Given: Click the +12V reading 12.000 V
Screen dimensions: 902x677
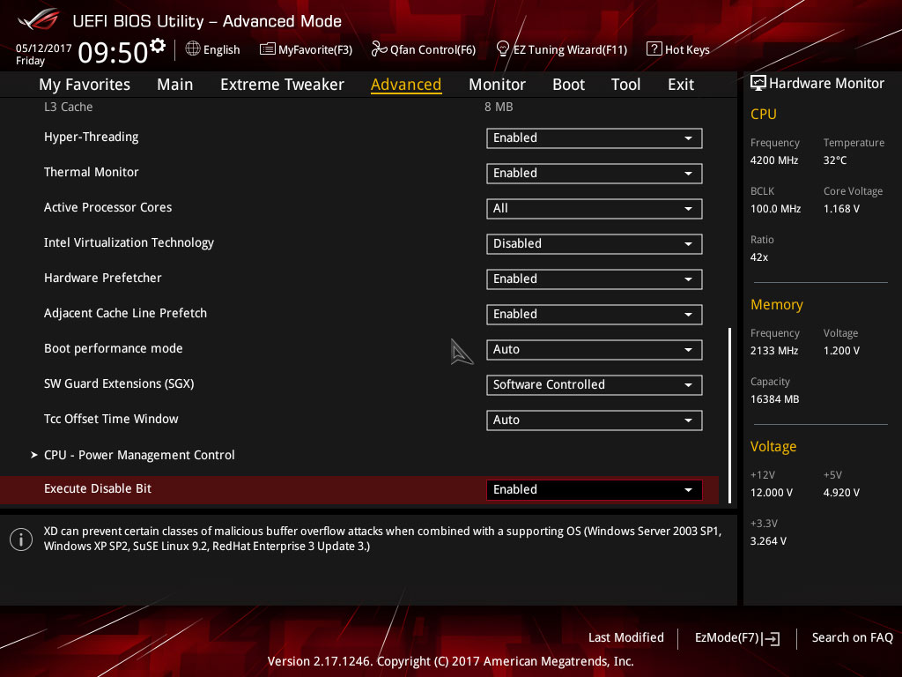Looking at the screenshot, I should (x=772, y=493).
